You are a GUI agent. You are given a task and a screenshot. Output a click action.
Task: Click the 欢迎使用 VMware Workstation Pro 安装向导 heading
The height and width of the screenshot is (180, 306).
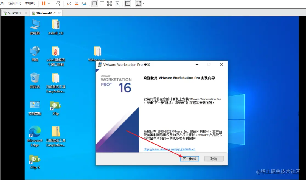coord(179,78)
